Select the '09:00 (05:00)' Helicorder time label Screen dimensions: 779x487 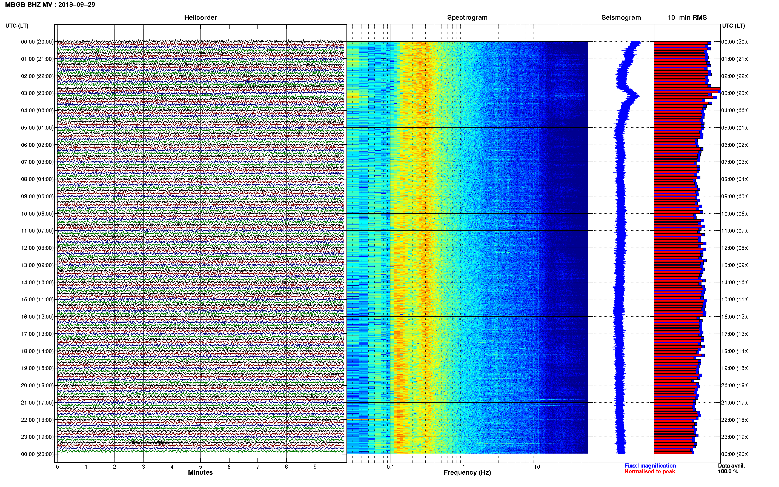(37, 196)
